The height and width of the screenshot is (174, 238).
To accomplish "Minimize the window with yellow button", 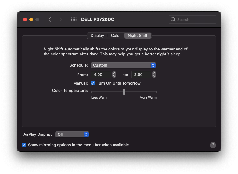I will (x=31, y=19).
